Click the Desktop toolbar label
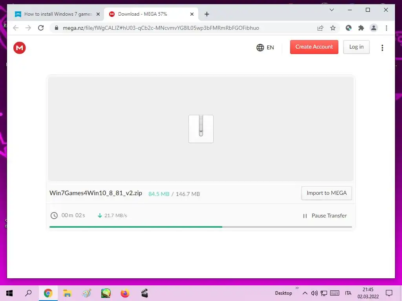This screenshot has height=301, width=402. (283, 293)
